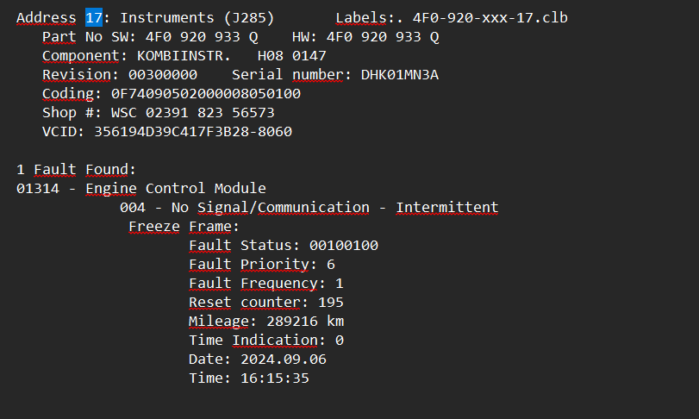Click the component text KOMBIINSTR.
Image resolution: width=699 pixels, height=419 pixels.
(184, 56)
